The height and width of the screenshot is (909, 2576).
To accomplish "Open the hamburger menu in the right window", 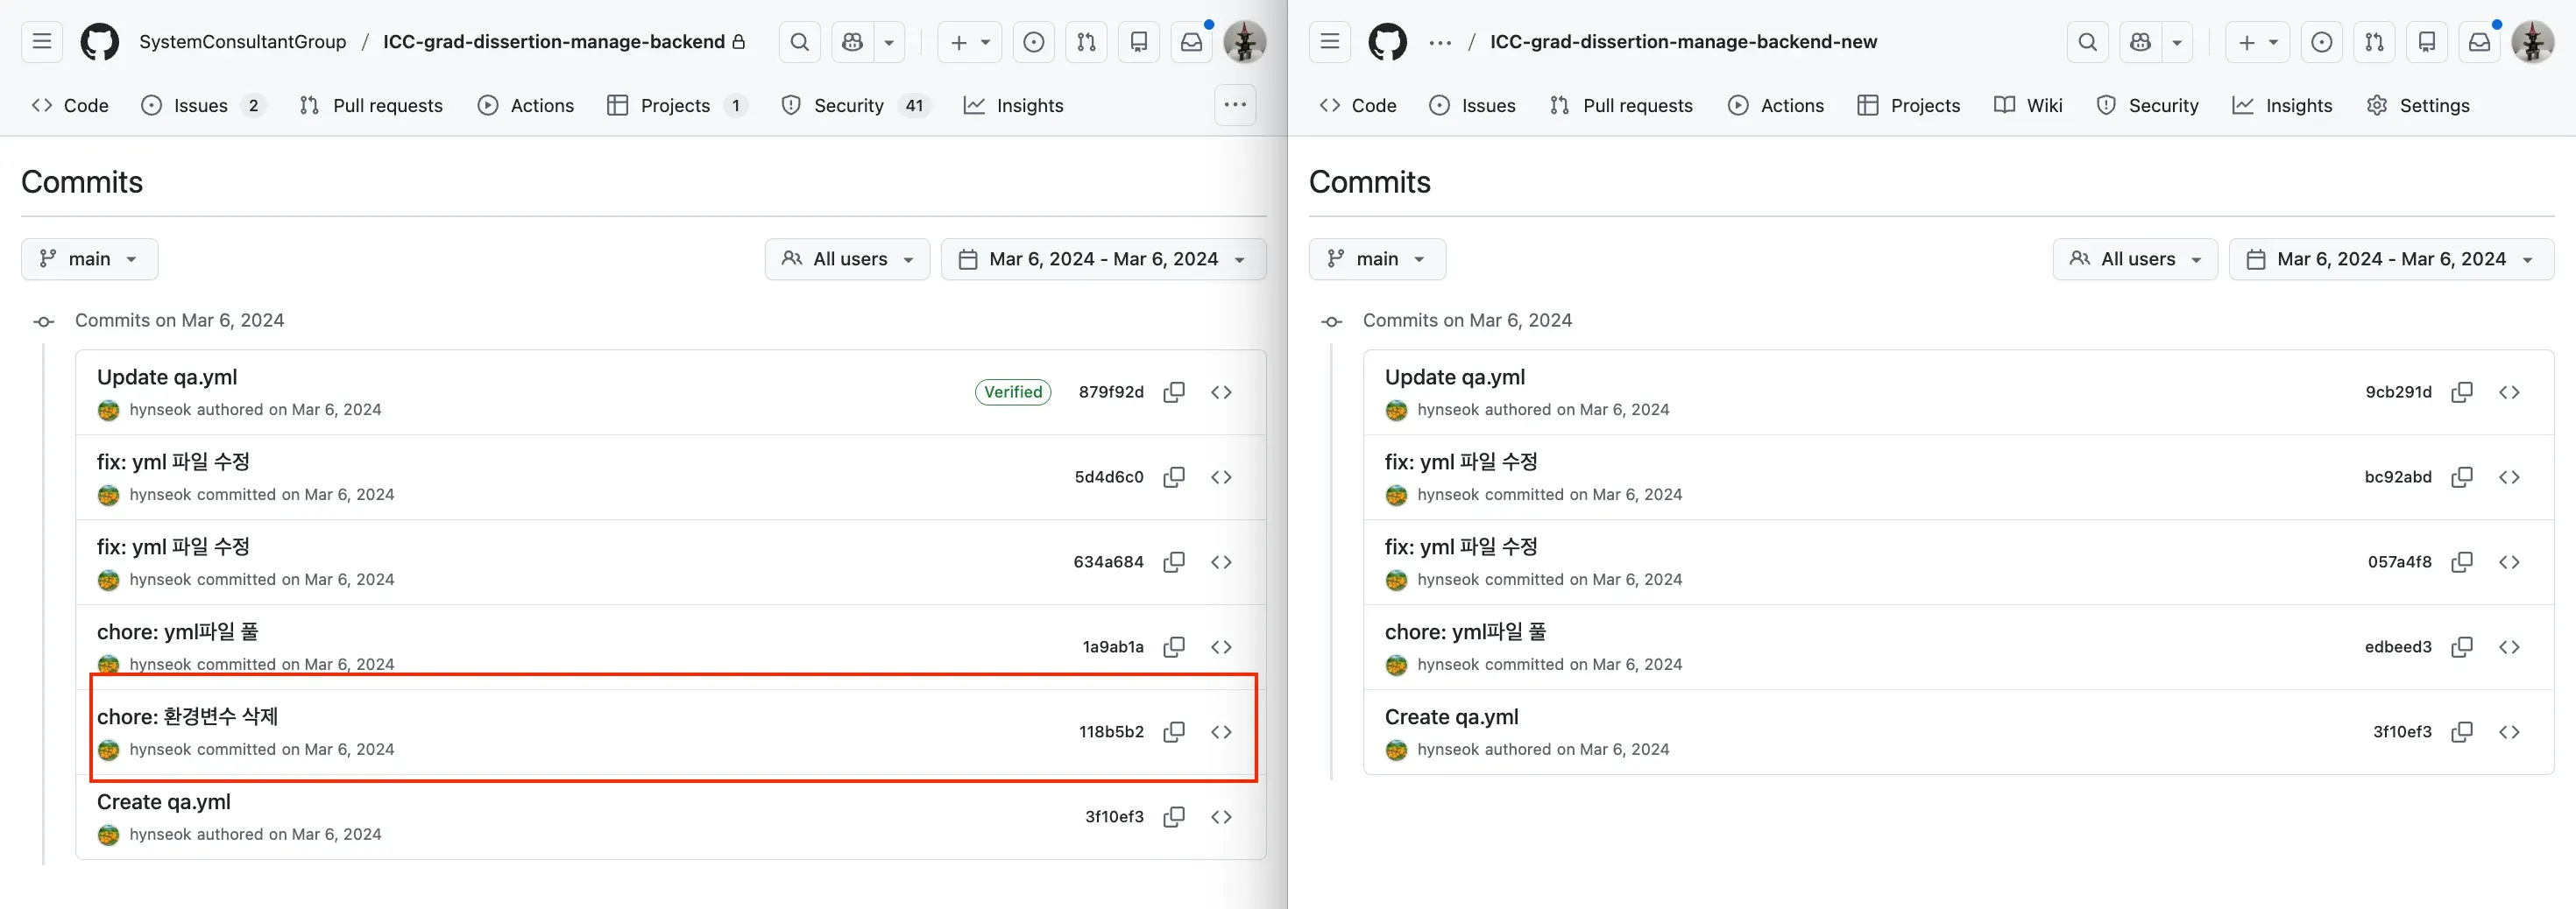I will (x=1330, y=42).
